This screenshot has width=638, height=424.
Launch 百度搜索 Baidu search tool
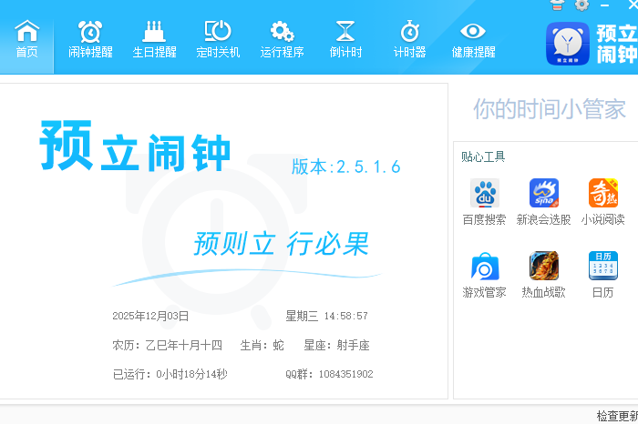pos(484,202)
